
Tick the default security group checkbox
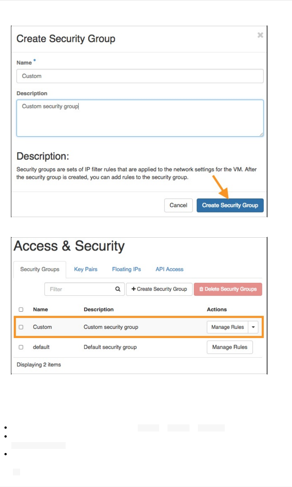click(21, 347)
